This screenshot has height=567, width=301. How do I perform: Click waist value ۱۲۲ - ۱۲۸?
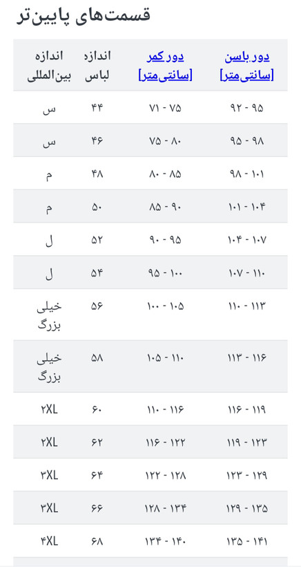click(165, 475)
